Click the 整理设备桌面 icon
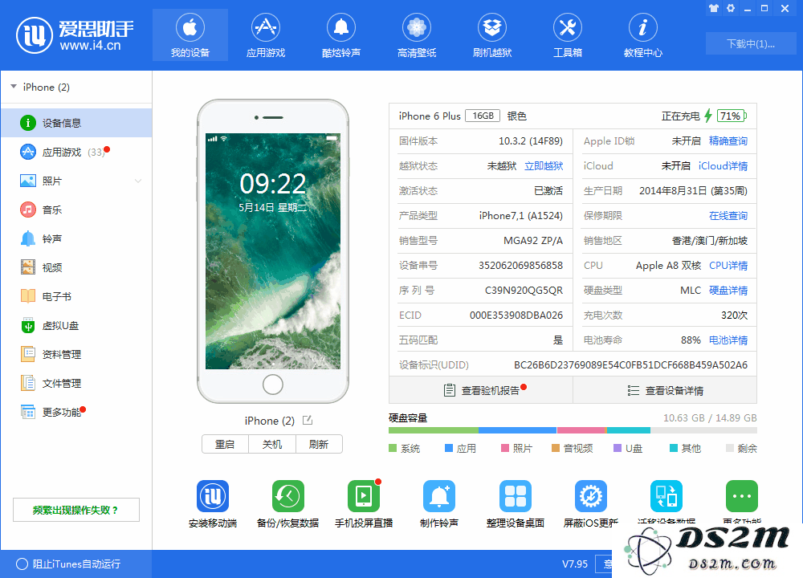This screenshot has width=803, height=578. point(516,496)
